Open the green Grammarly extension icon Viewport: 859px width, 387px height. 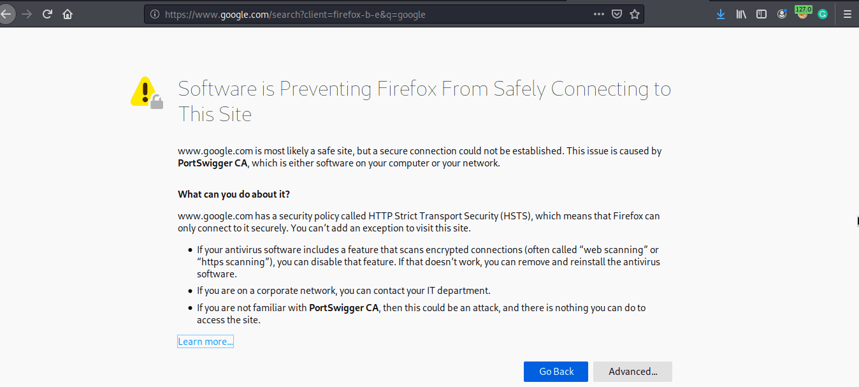pos(823,14)
